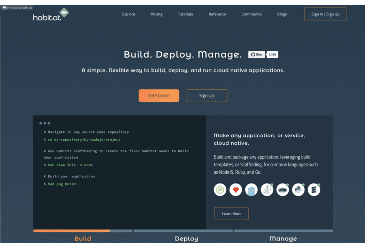Viewport: 365px width, 243px height.
Task: Switch to the Build tab
Action: [x=83, y=239]
